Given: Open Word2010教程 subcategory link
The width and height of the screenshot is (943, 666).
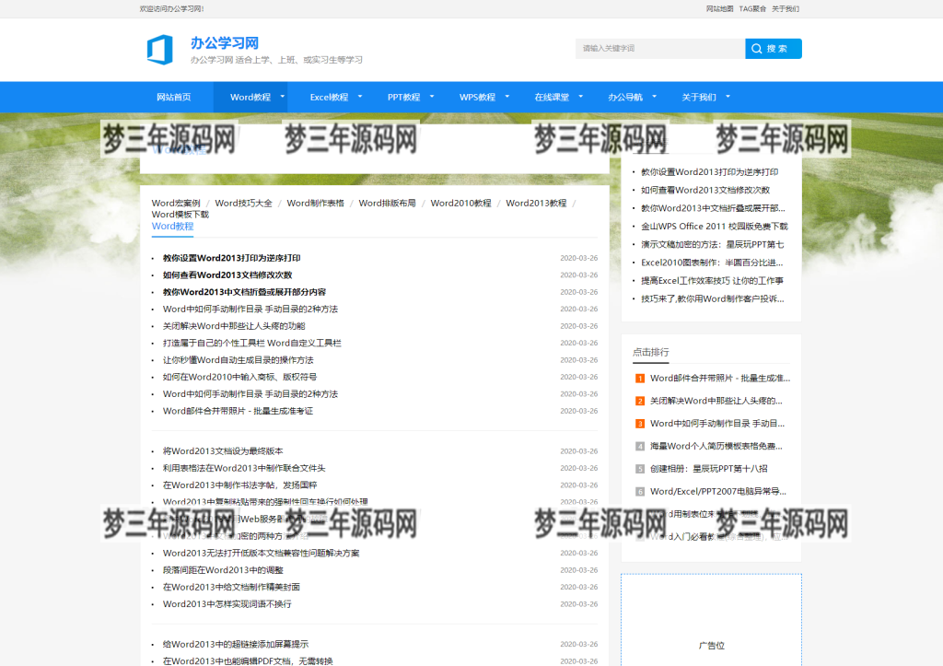Looking at the screenshot, I should click(x=460, y=204).
